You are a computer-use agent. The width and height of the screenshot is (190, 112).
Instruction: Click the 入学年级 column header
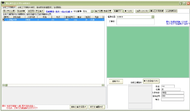31,17
